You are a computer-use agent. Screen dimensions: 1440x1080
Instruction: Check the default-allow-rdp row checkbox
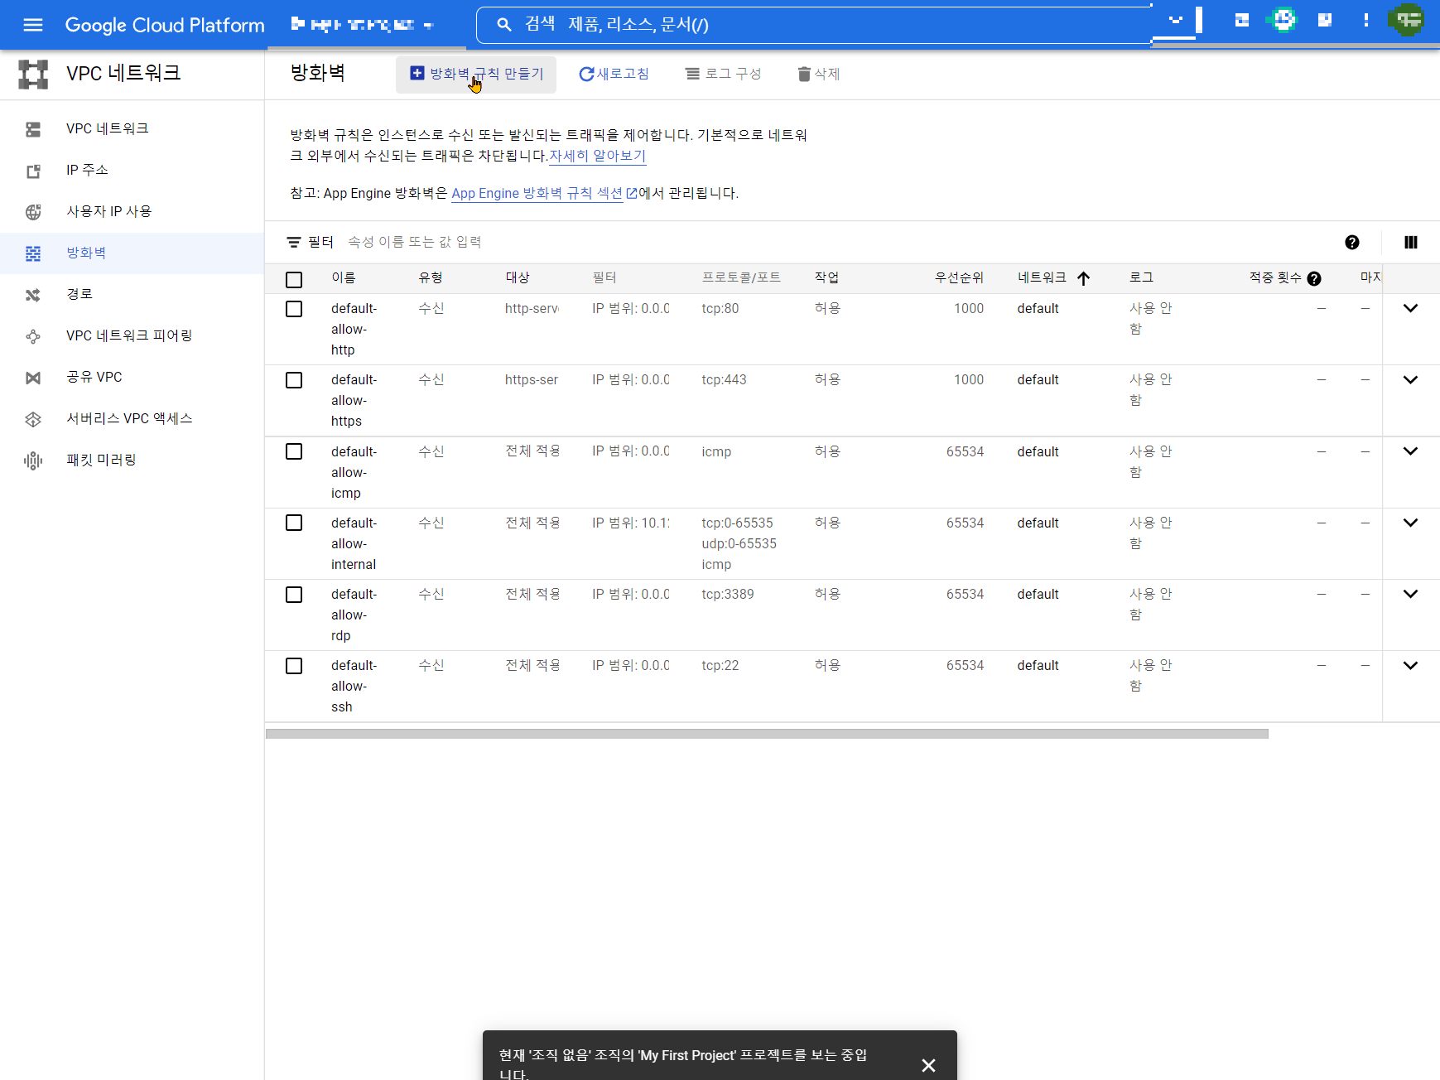pyautogui.click(x=294, y=595)
